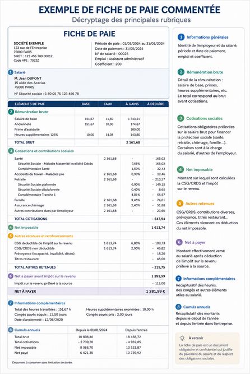Click the 'Depuis le 01/01/2024' column header

click(91, 330)
